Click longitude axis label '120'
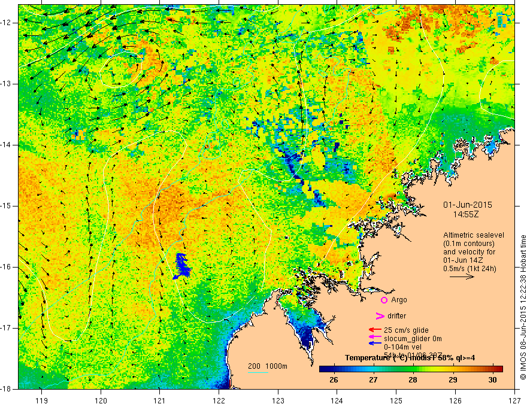The image size is (527, 407). tap(101, 400)
